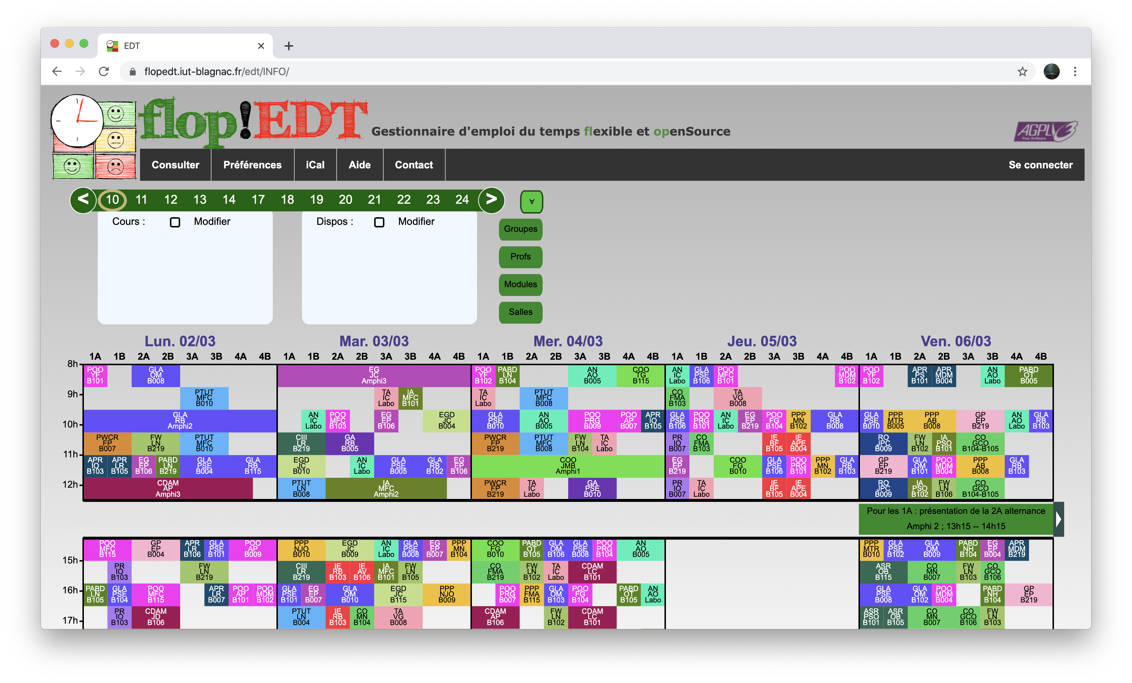This screenshot has height=683, width=1132.
Task: Select week 22
Action: point(404,200)
